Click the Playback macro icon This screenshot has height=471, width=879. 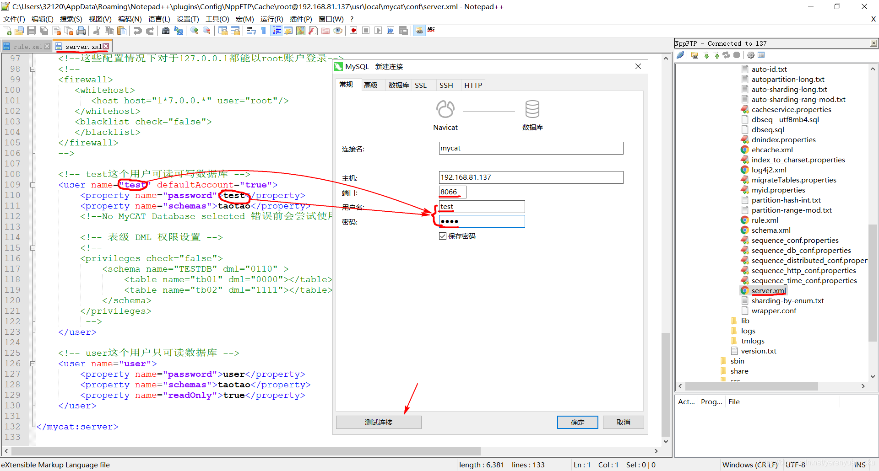pyautogui.click(x=378, y=31)
